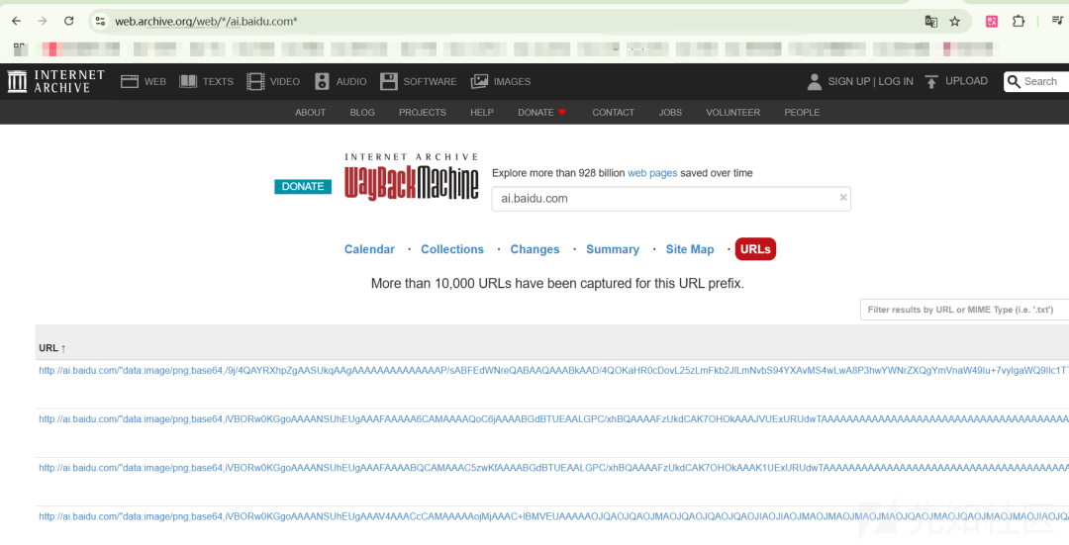Open the captured URL containing AAAFAAAAA6CAMAAAAQoC6j
The height and width of the screenshot is (545, 1069).
pyautogui.click(x=553, y=419)
